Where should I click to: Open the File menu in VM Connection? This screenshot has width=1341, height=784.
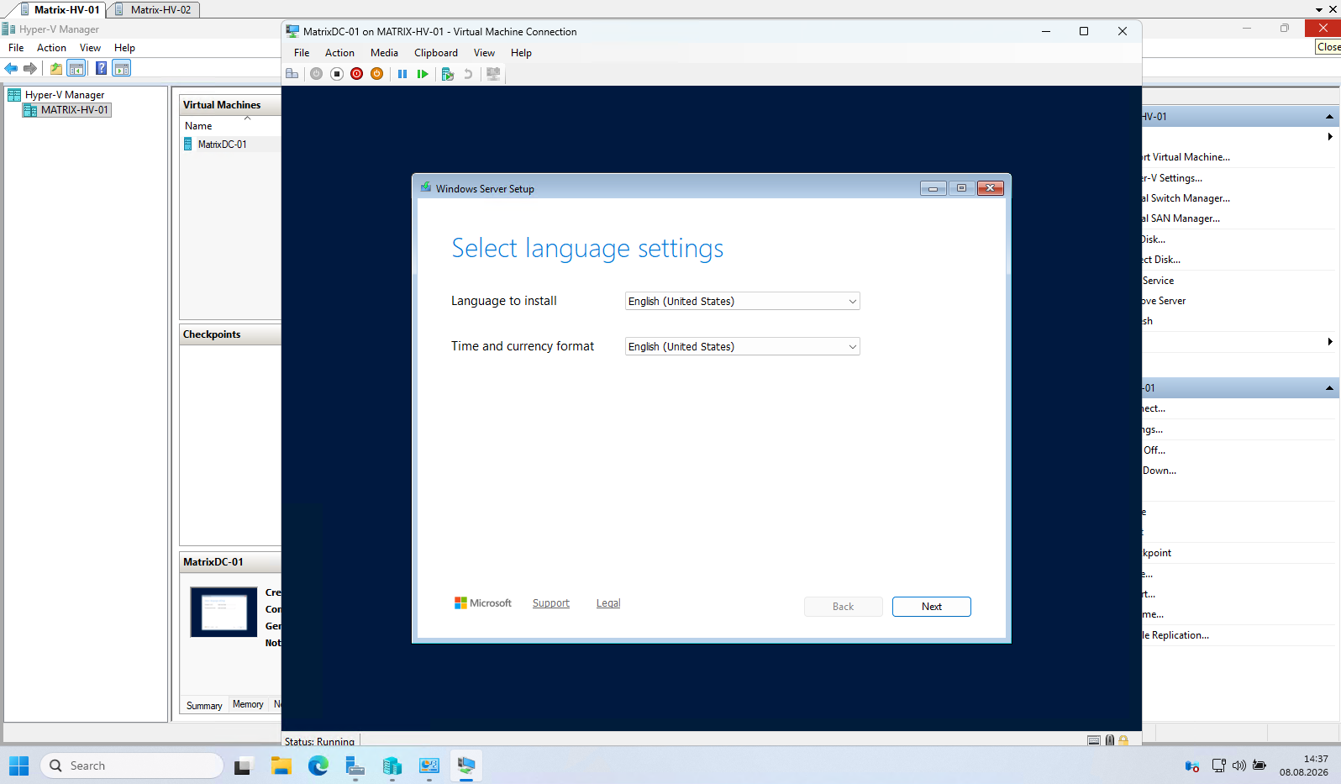click(x=302, y=53)
